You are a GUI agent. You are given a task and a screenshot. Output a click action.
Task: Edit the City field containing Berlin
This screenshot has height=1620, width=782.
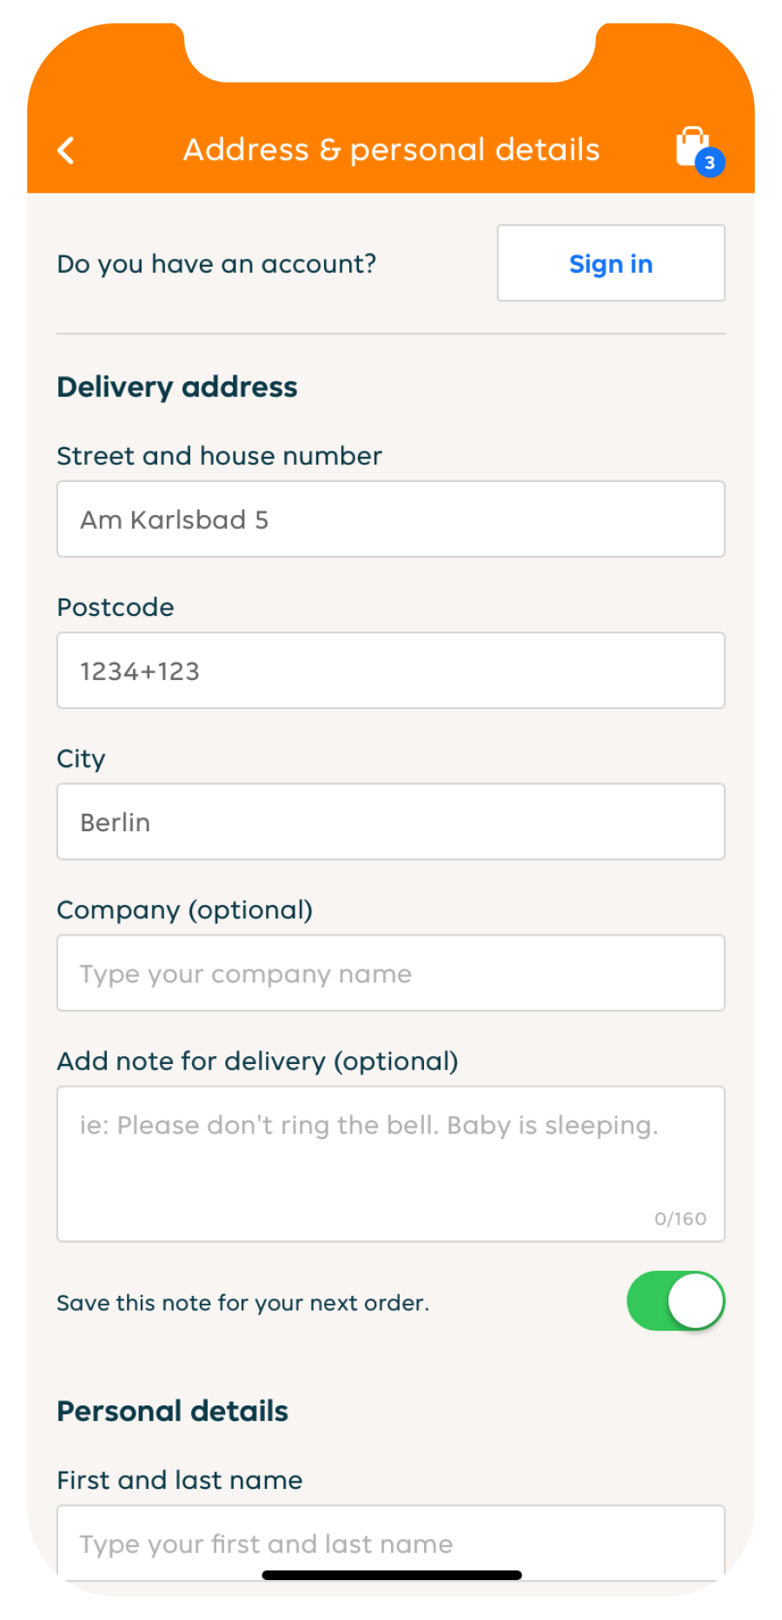pos(391,822)
